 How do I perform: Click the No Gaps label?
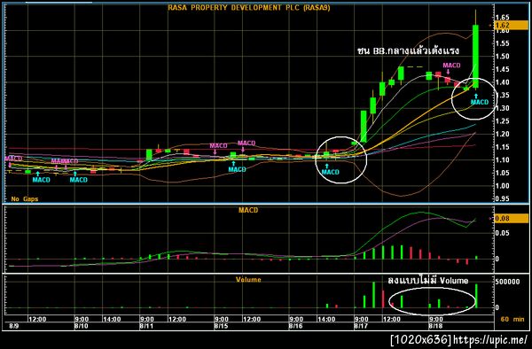tap(25, 199)
